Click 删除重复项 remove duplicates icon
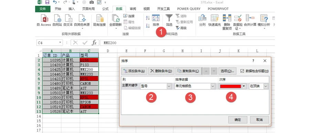The width and height of the screenshot is (310, 133). (x=227, y=18)
